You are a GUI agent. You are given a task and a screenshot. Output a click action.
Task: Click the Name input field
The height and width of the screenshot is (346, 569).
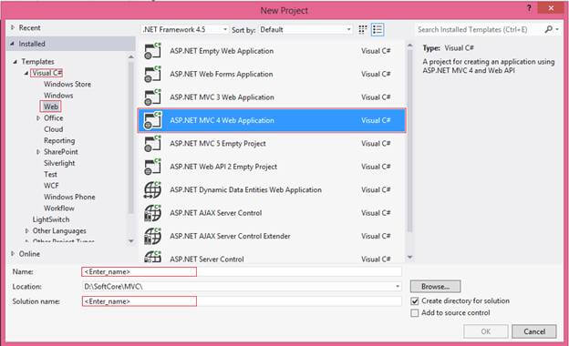coord(242,271)
